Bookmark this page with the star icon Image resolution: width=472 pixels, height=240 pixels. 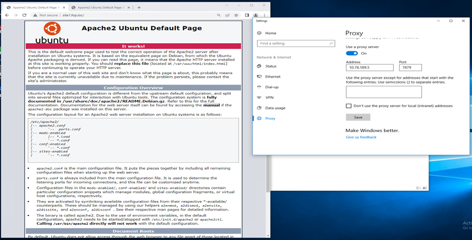(x=236, y=16)
